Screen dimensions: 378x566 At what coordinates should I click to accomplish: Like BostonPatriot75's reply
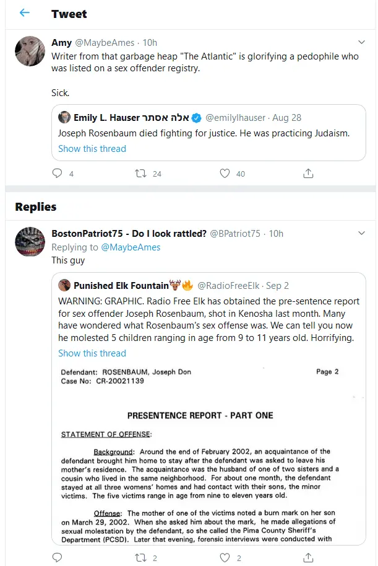pos(225,557)
